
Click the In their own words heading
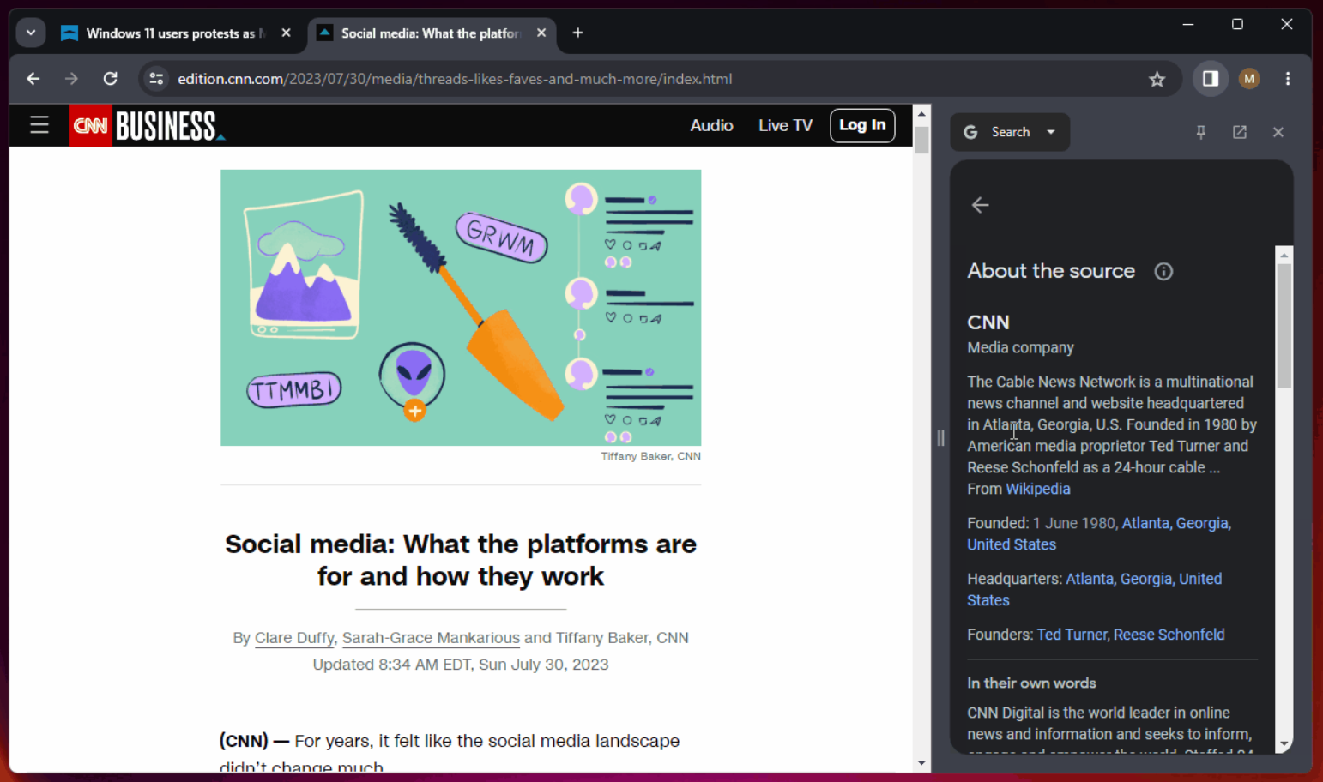tap(1031, 683)
